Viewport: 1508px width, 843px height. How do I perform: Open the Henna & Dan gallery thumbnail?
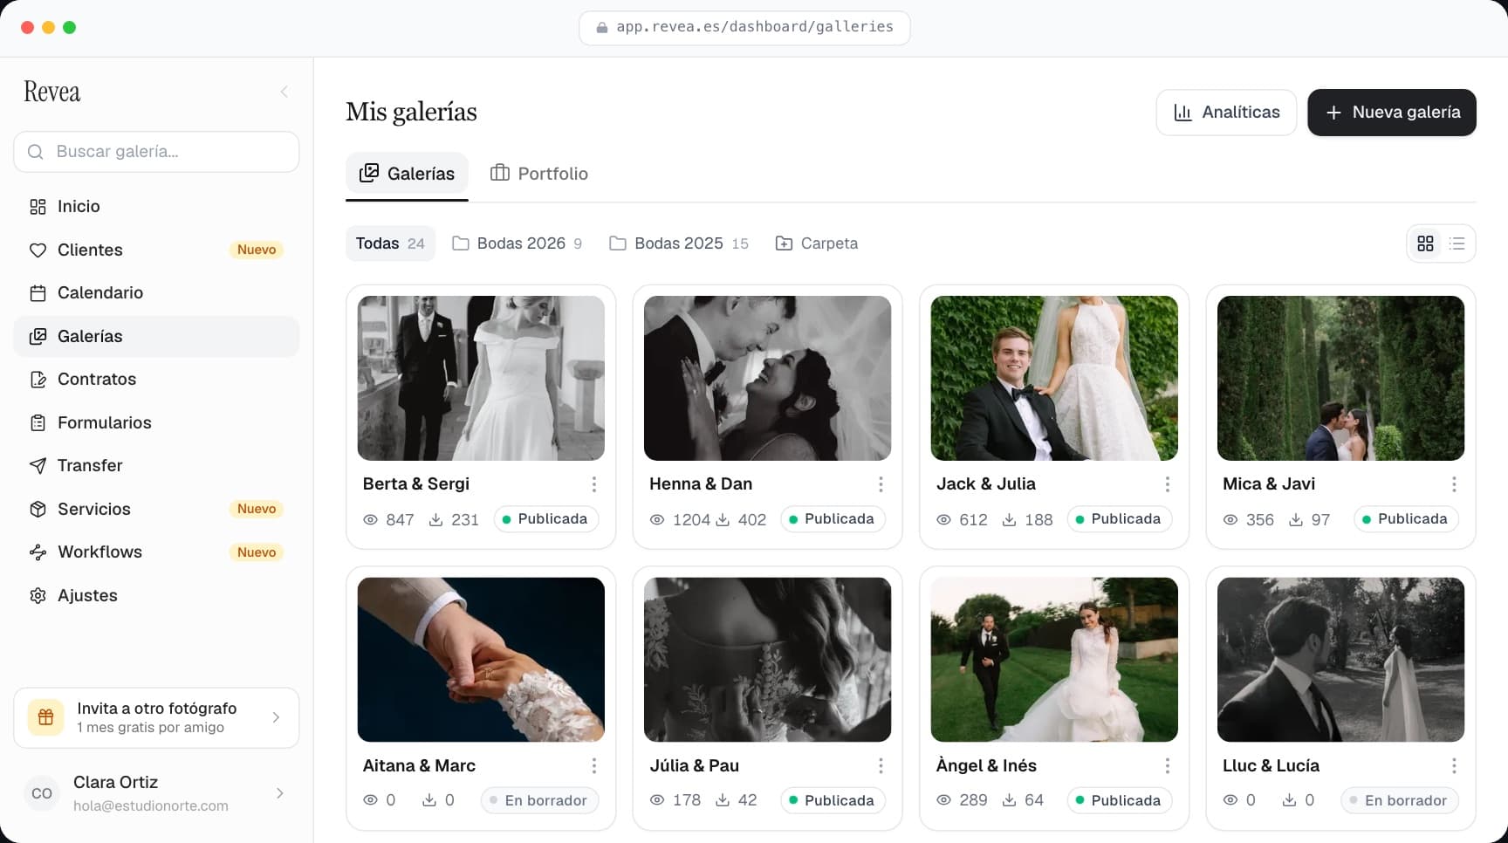[767, 378]
